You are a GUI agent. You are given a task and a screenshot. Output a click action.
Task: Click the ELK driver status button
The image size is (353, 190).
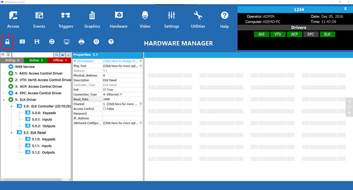(327, 34)
